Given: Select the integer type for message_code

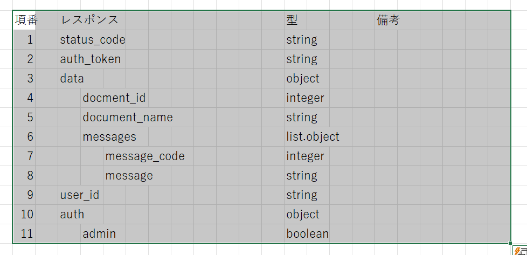Looking at the screenshot, I should point(305,156).
